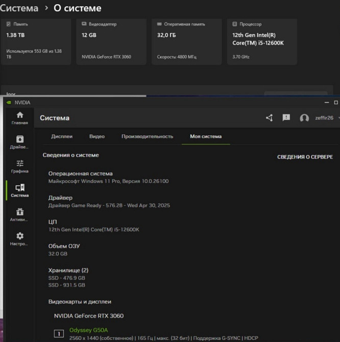The width and height of the screenshot is (340, 342).
Task: Switch to the Дисплеи tab
Action: (62, 136)
